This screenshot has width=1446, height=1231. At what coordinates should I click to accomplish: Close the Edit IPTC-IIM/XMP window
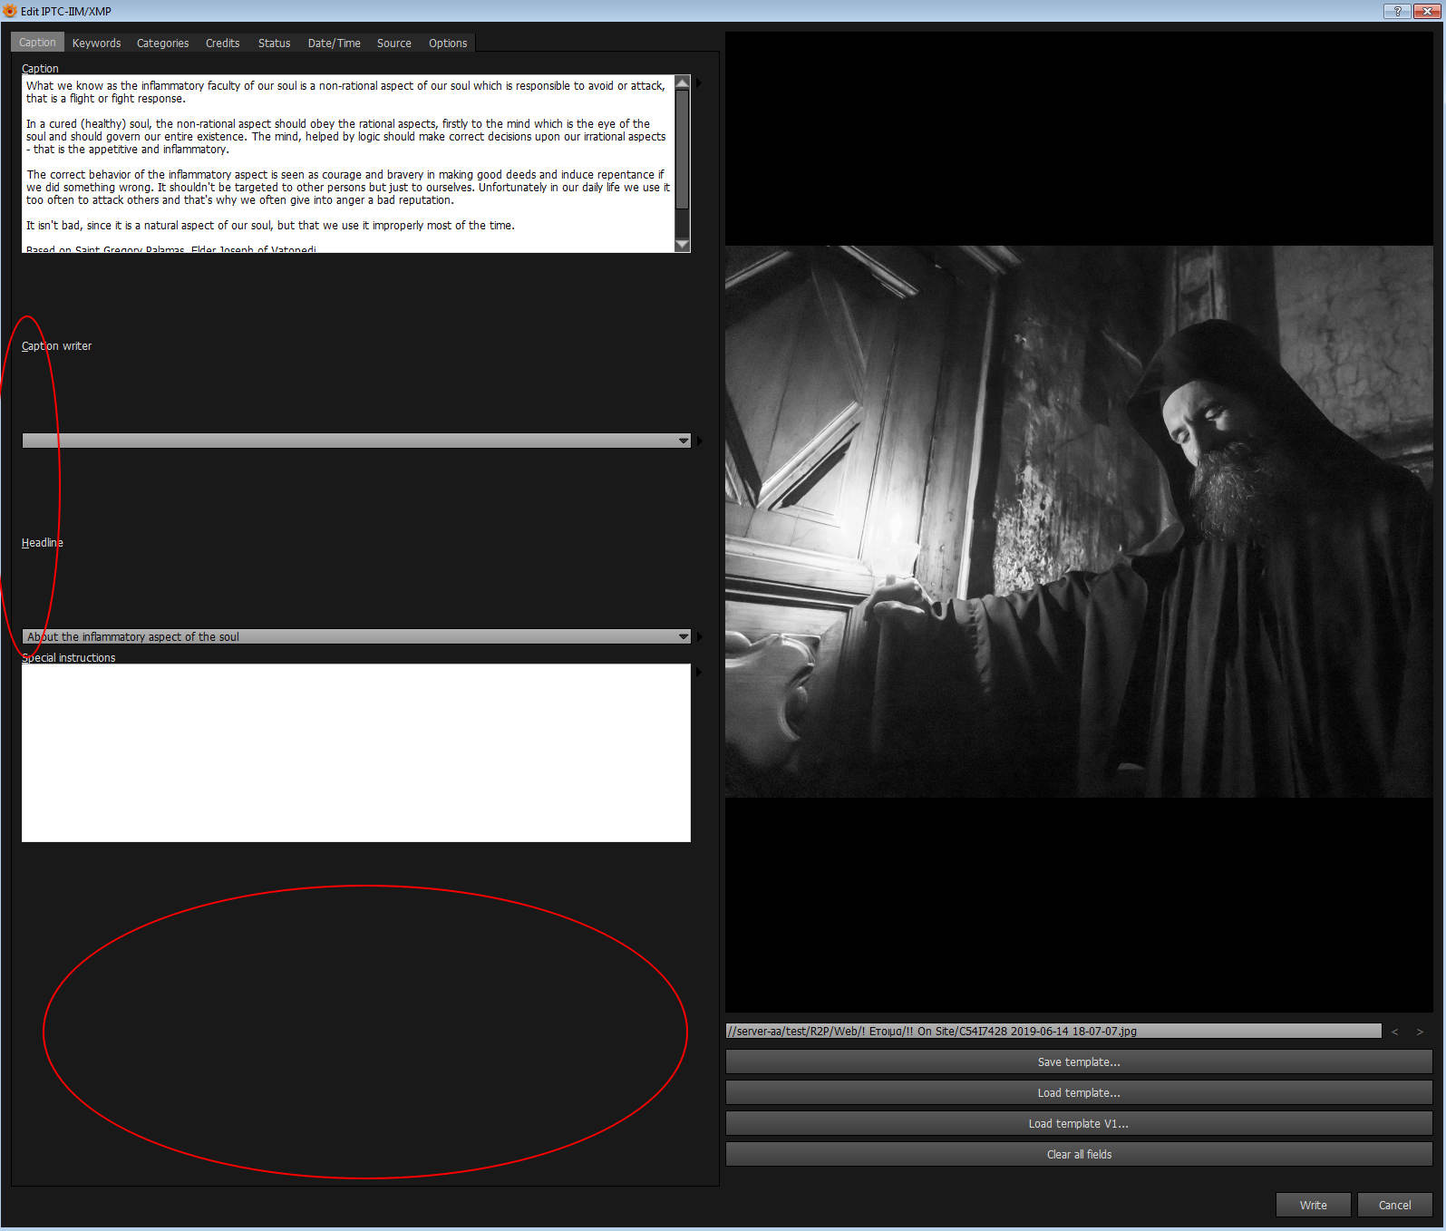(1427, 11)
